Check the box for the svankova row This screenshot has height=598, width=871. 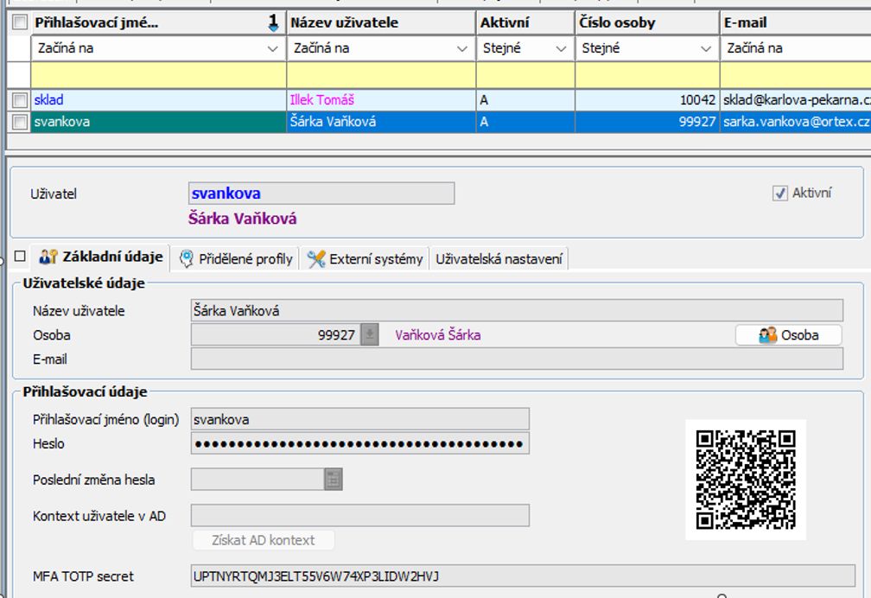tap(20, 123)
